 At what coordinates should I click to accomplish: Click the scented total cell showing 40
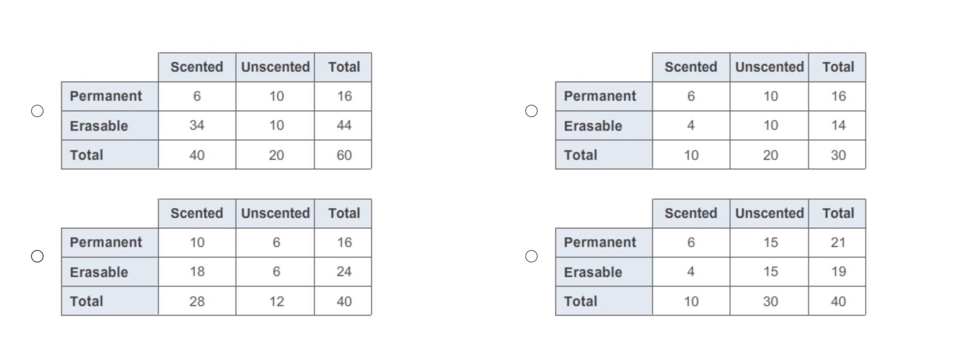[x=197, y=155]
